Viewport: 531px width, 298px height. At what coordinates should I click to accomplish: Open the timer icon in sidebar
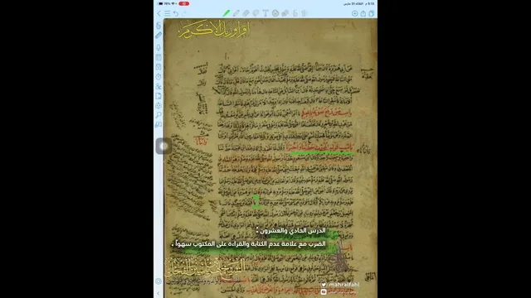(x=158, y=77)
